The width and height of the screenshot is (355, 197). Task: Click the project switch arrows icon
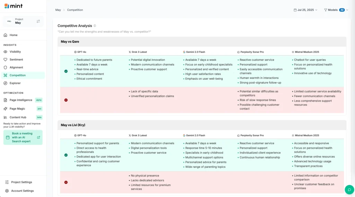(x=38, y=21)
